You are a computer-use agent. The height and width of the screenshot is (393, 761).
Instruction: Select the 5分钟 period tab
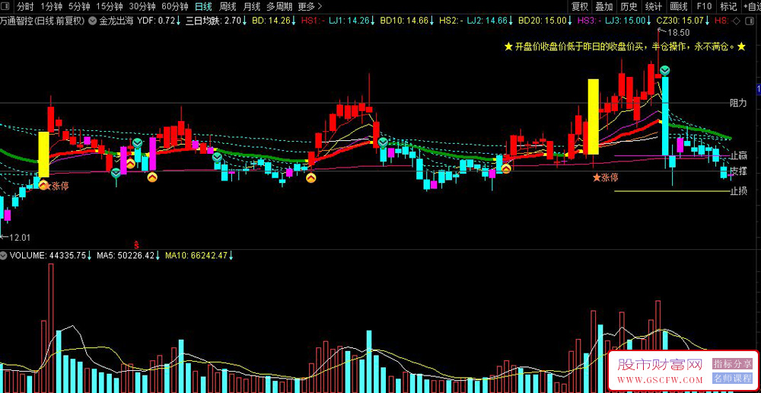click(x=79, y=6)
